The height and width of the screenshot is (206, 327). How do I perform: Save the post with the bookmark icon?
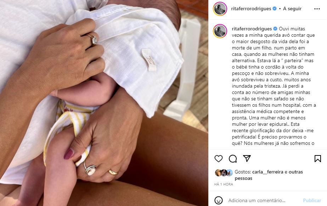tap(318, 159)
